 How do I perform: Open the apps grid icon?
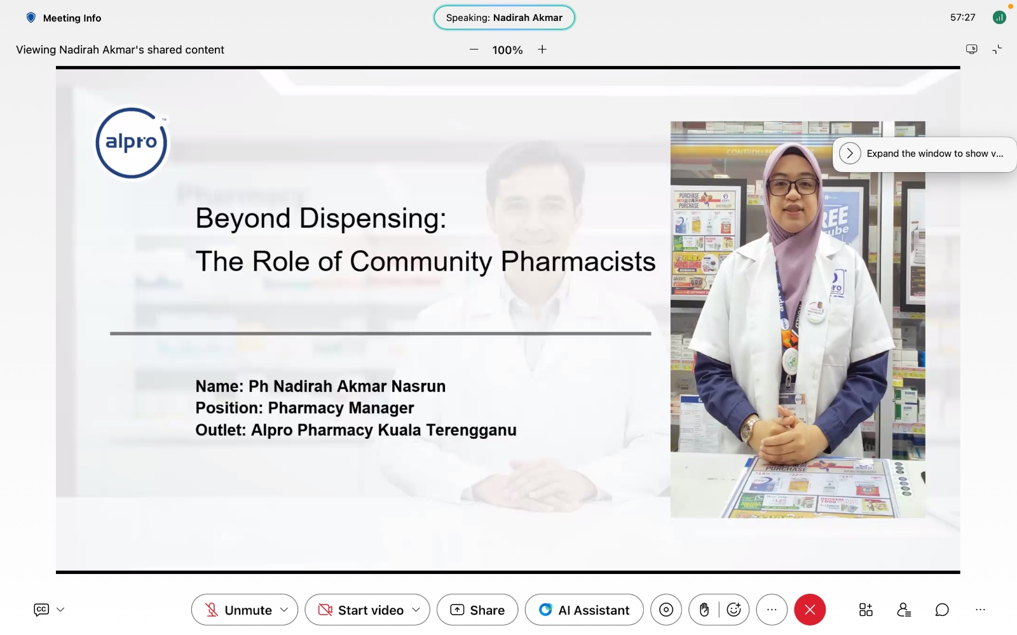tap(866, 610)
